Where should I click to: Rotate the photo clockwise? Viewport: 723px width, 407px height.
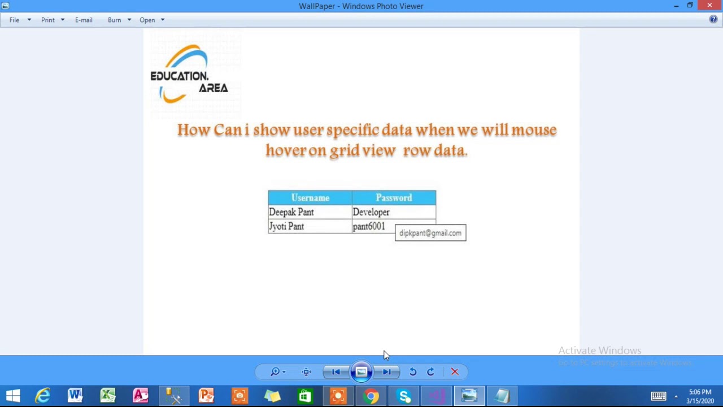click(430, 371)
